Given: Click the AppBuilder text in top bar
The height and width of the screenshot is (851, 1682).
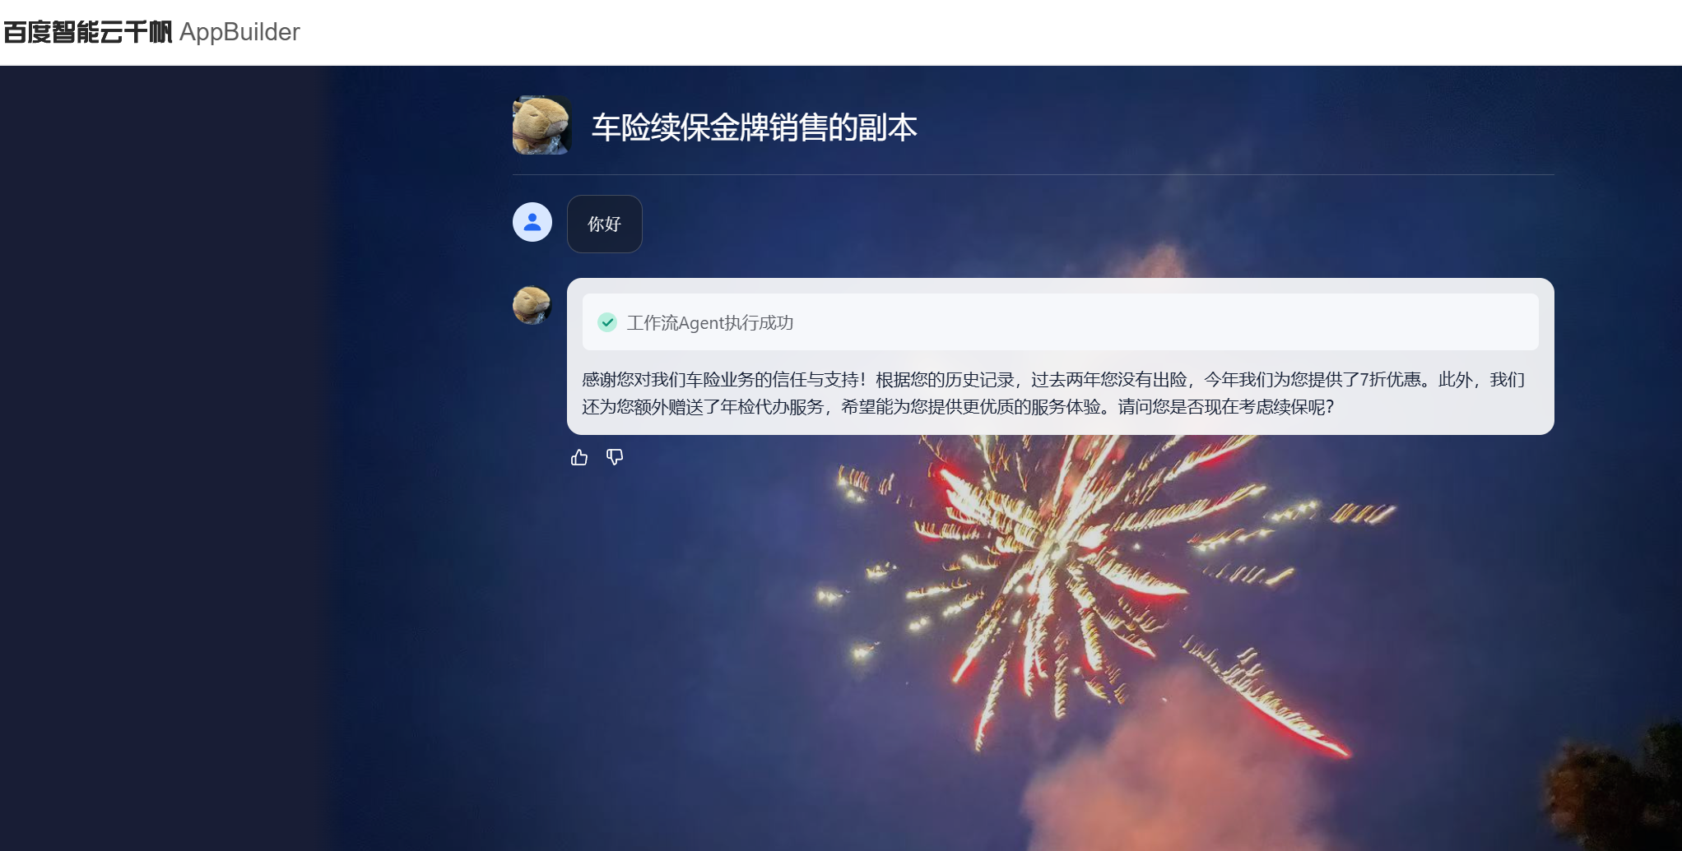Looking at the screenshot, I should pyautogui.click(x=239, y=32).
